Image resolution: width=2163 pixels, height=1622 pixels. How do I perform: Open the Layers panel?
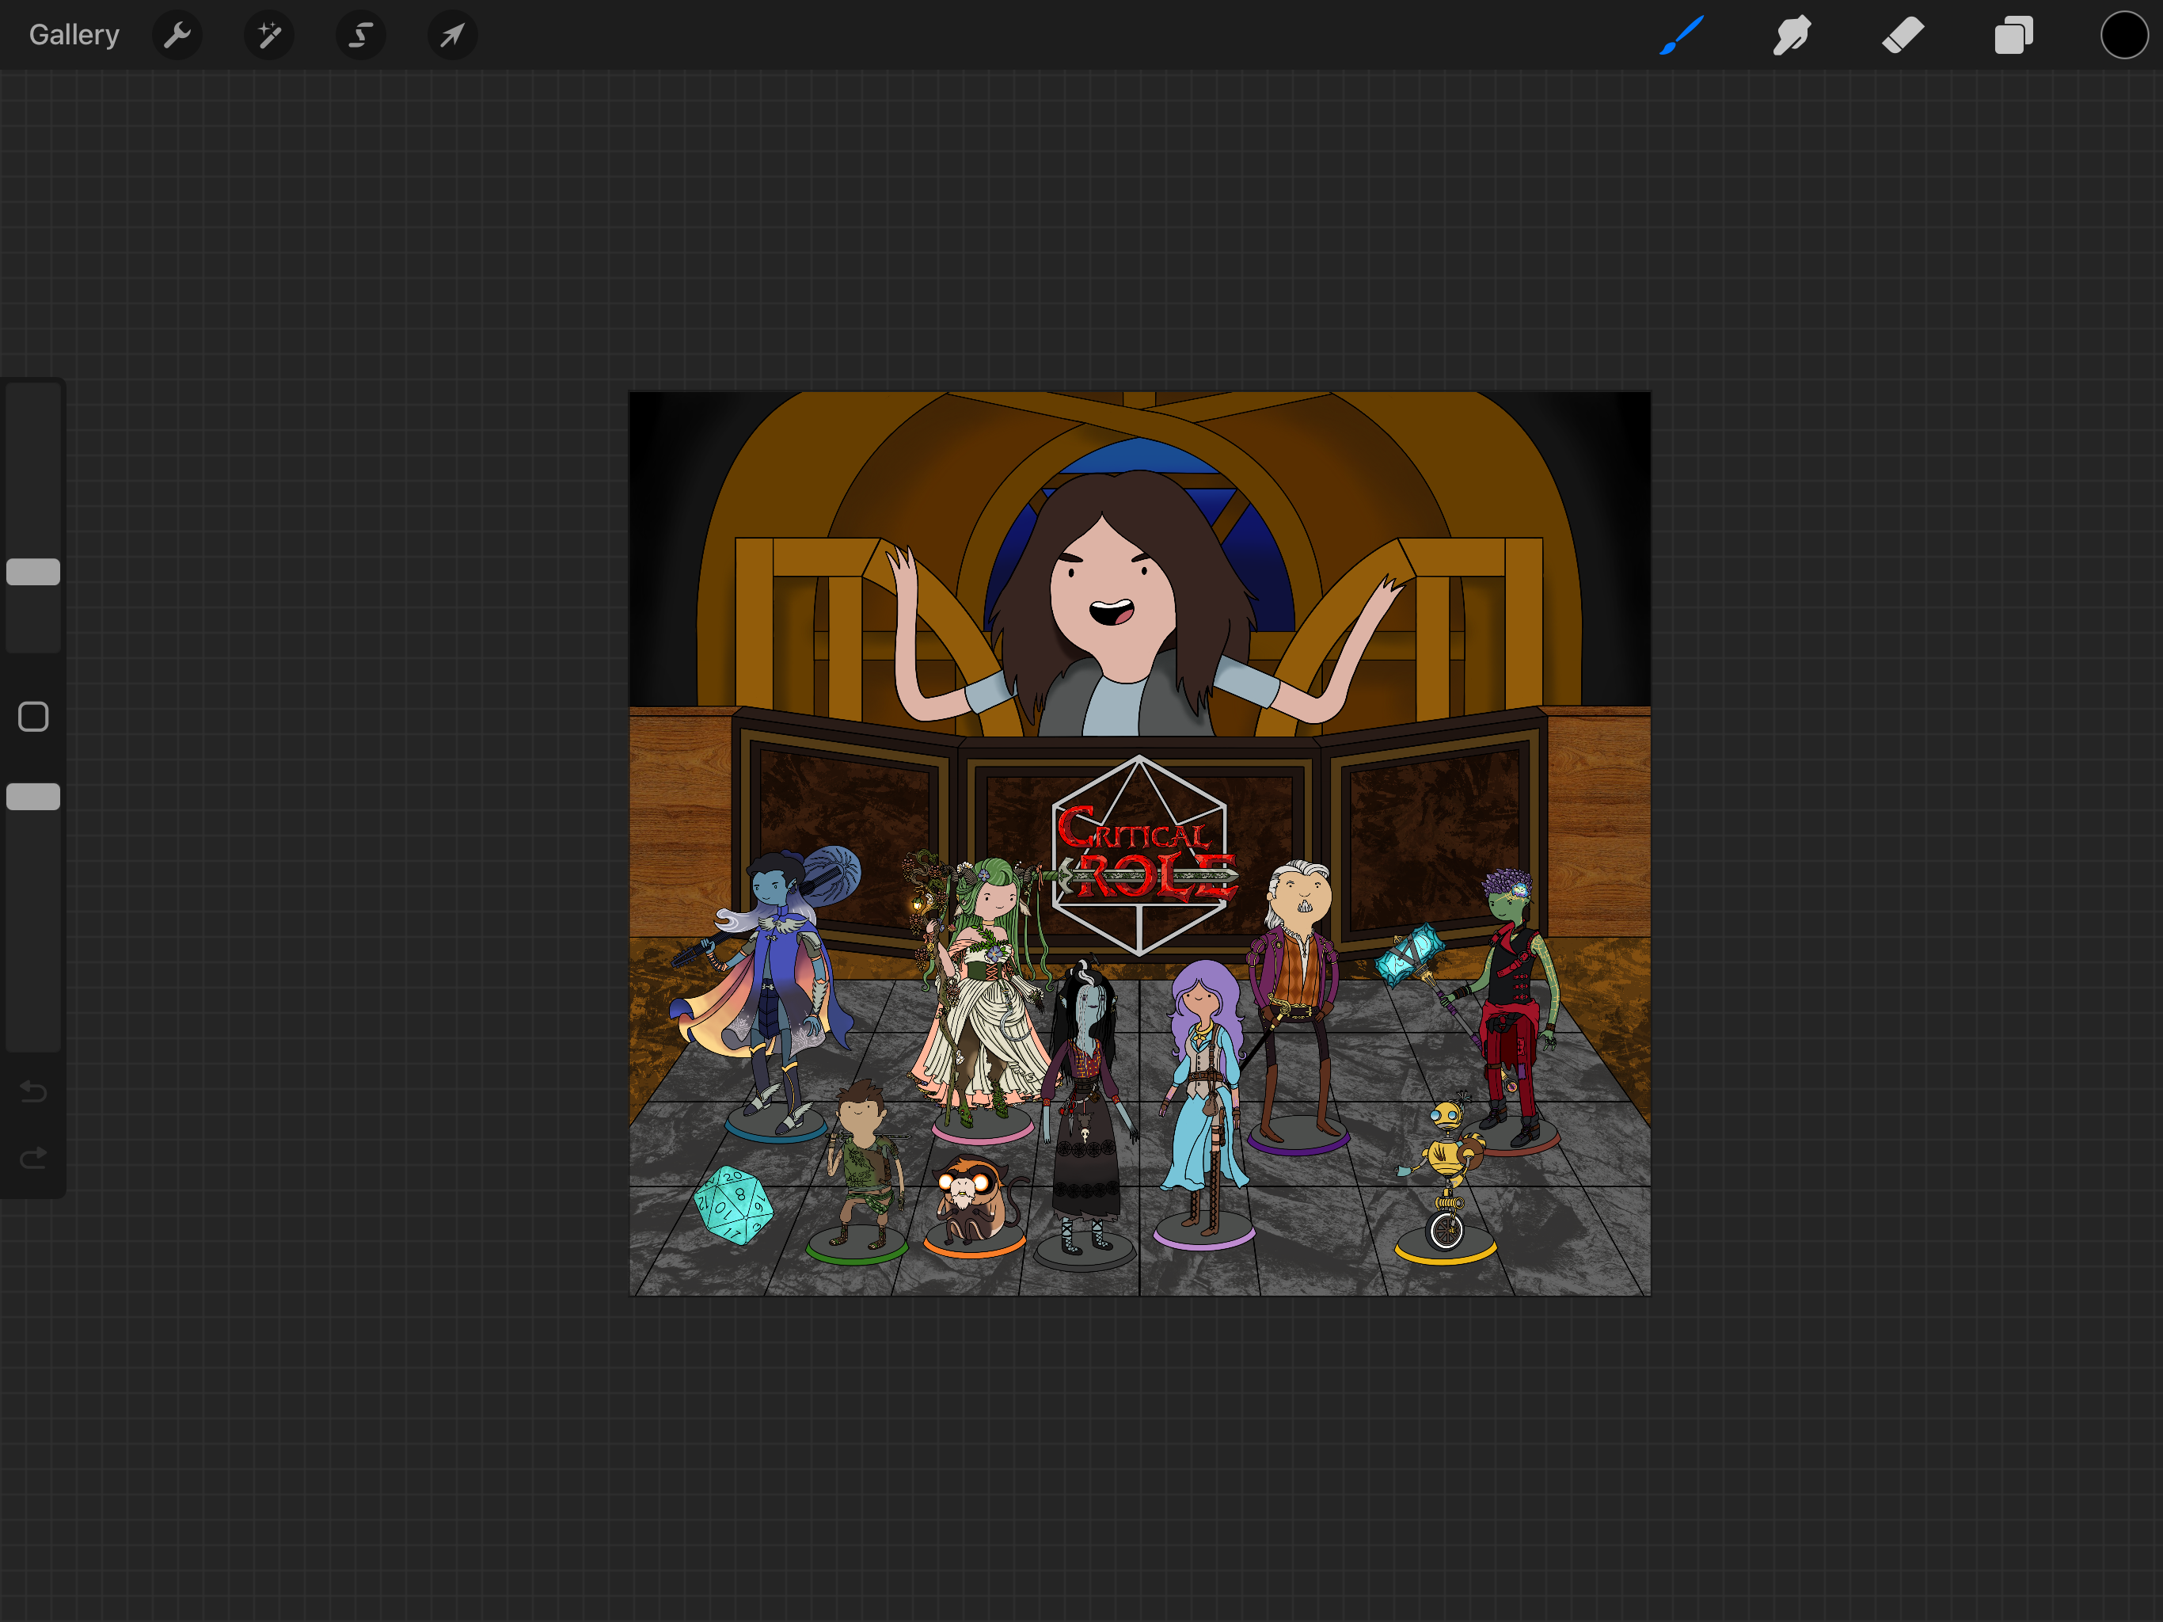(2013, 36)
